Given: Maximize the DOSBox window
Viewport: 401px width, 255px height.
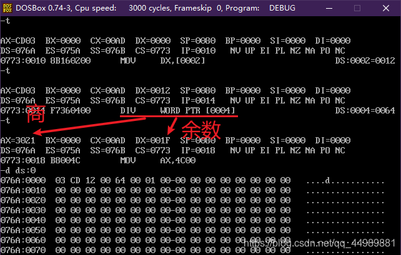Looking at the screenshot, I should click(x=357, y=8).
